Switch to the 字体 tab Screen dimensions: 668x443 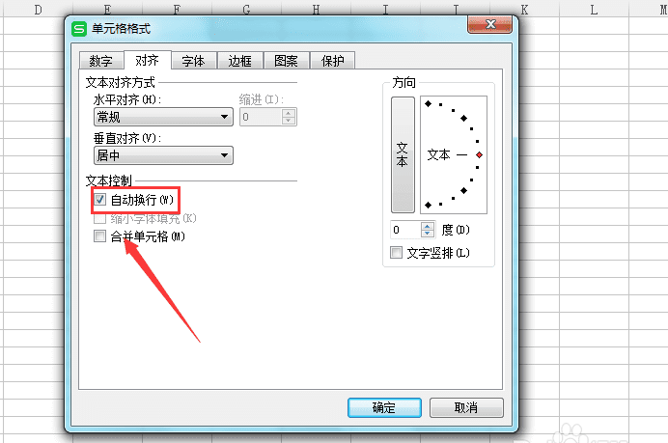(x=193, y=61)
